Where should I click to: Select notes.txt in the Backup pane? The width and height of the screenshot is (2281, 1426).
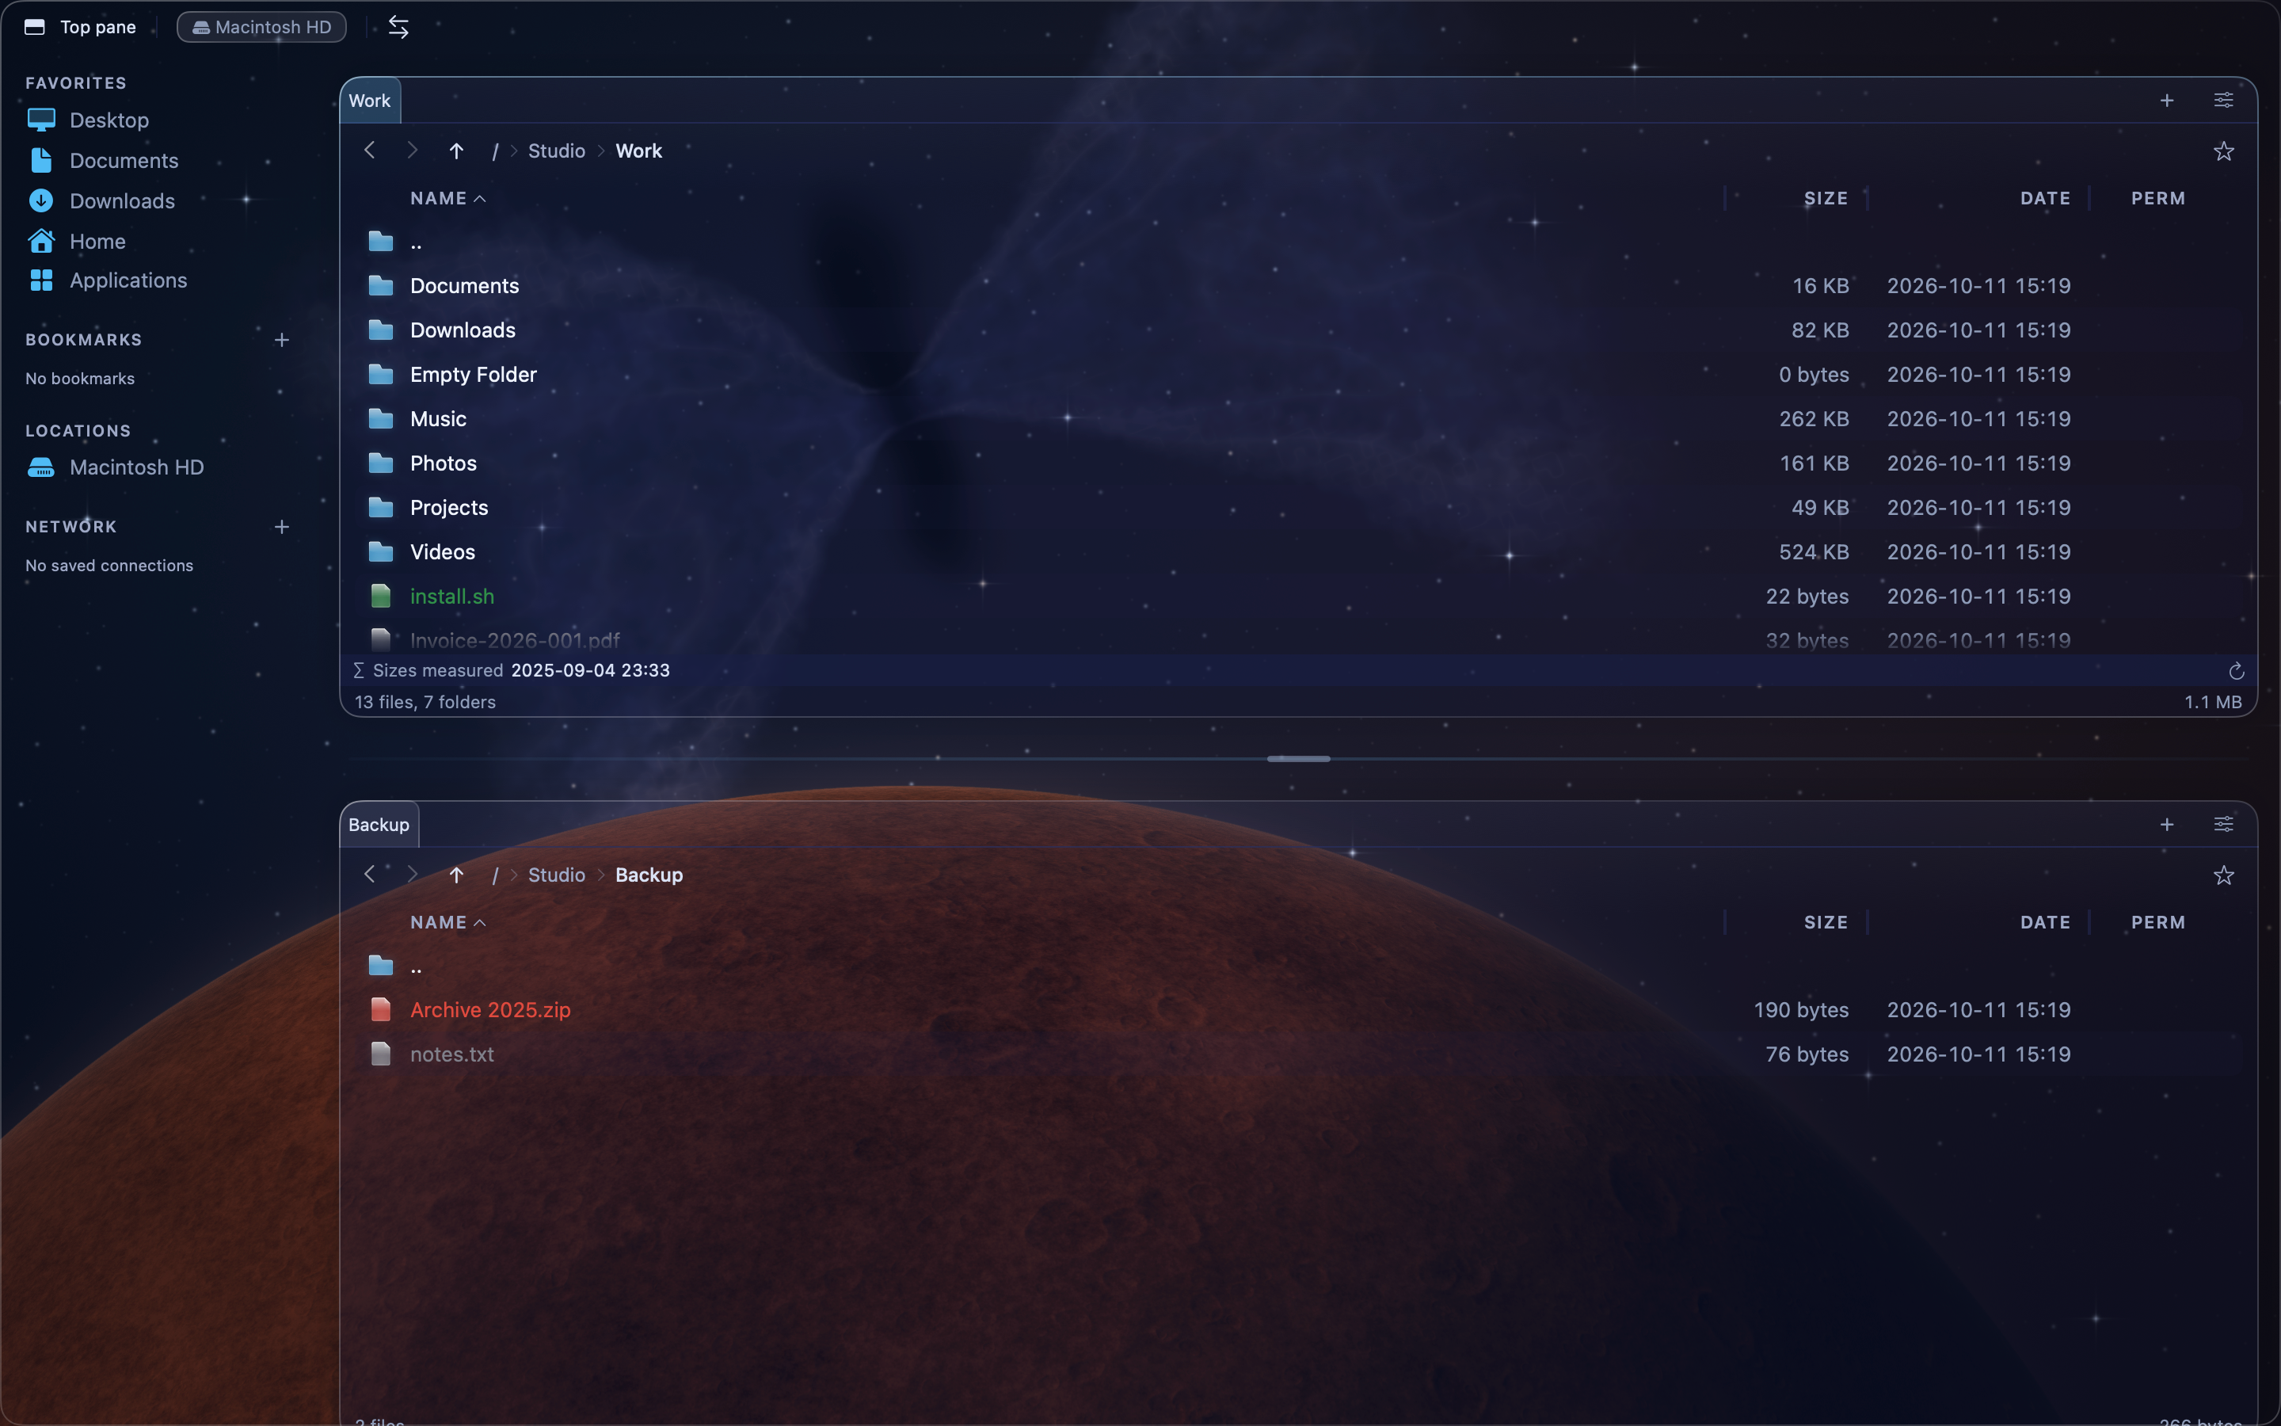coord(1298,1054)
